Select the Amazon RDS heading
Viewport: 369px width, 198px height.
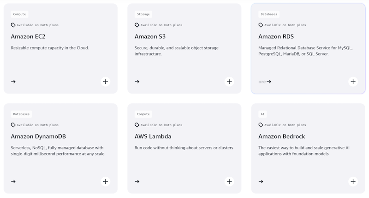coord(276,36)
